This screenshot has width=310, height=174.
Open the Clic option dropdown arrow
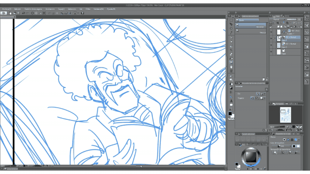(x=265, y=94)
